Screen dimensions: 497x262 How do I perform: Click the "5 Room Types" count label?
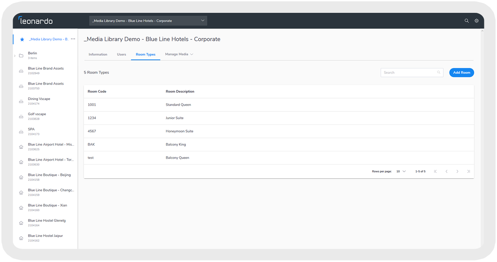97,73
